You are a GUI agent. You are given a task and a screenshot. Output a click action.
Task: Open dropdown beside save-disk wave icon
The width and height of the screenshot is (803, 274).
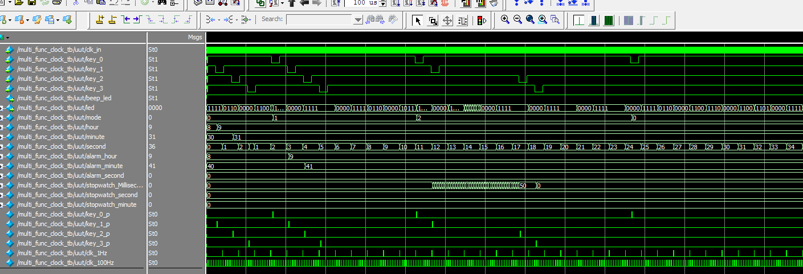58,20
